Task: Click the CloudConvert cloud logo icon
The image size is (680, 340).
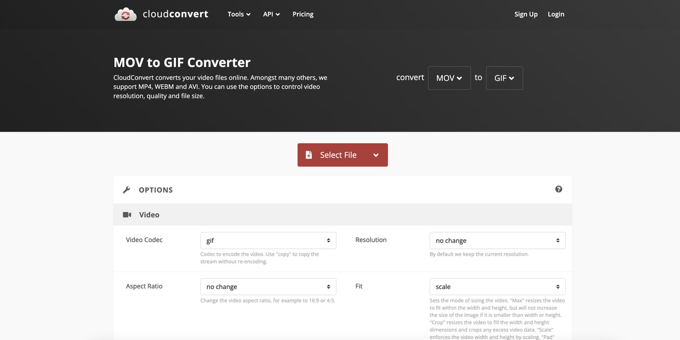Action: 125,14
